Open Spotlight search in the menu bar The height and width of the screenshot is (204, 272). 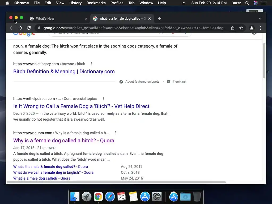pyautogui.click(x=247, y=3)
